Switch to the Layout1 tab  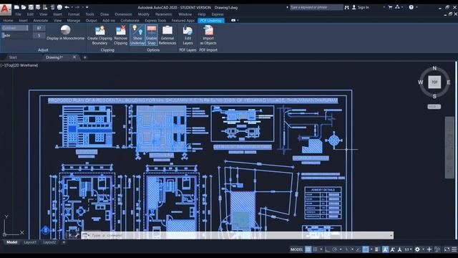pyautogui.click(x=30, y=242)
